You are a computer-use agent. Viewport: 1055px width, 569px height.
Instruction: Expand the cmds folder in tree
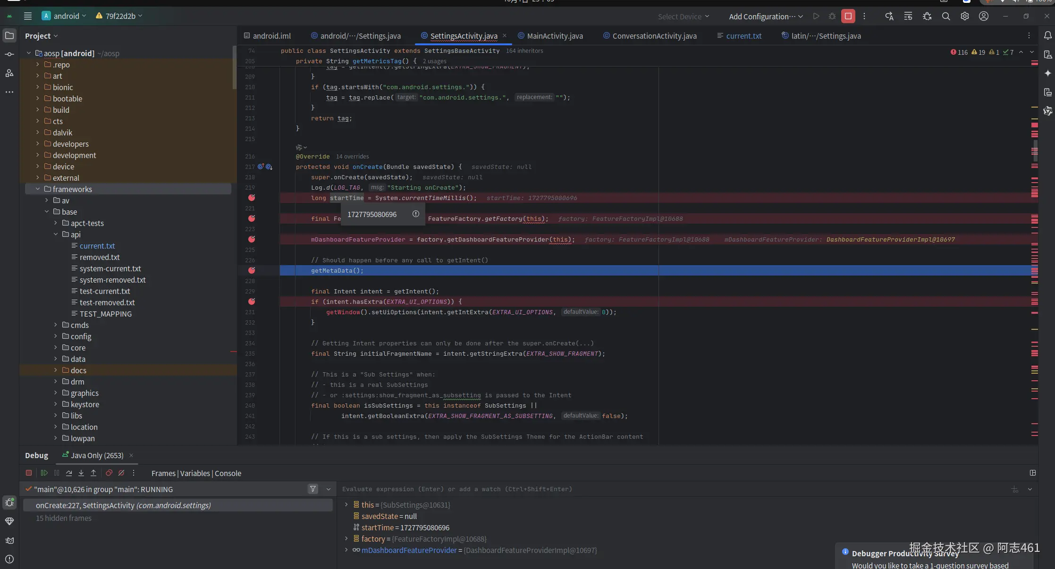coord(56,325)
